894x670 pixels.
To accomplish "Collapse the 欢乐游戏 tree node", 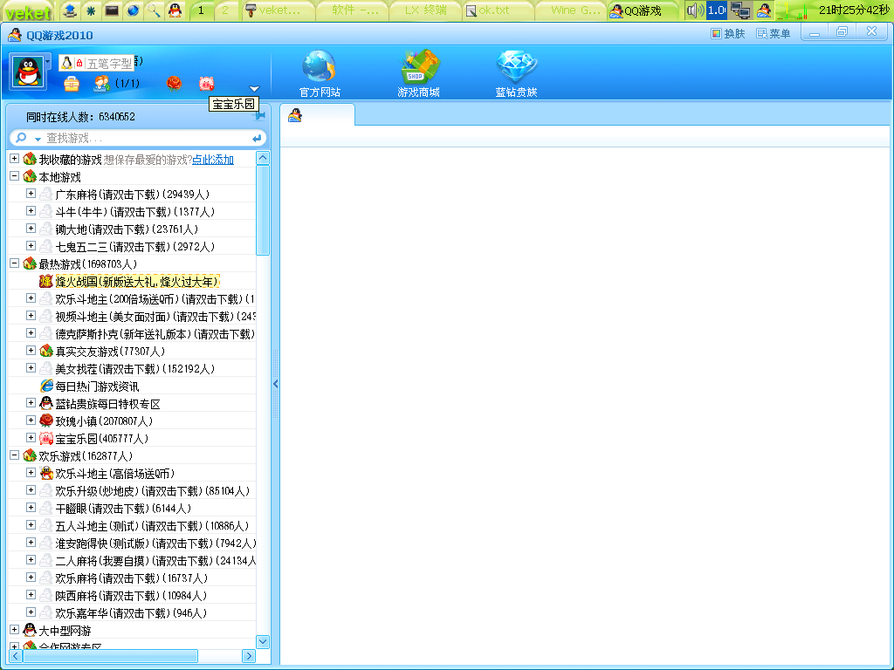I will (x=14, y=455).
